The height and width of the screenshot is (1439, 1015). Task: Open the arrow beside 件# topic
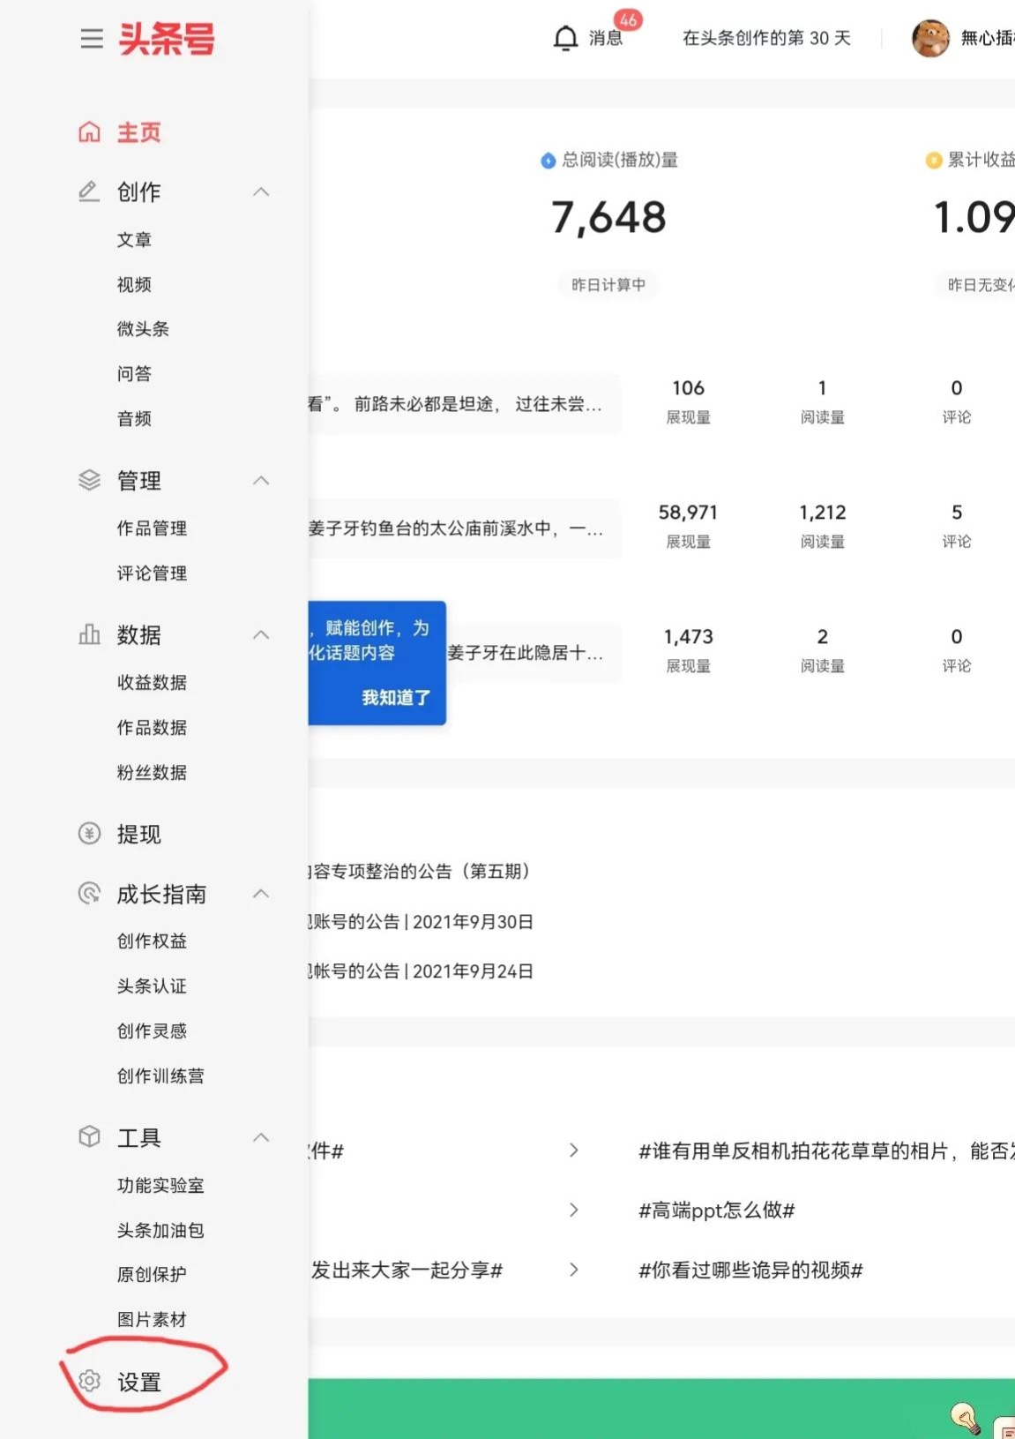click(574, 1150)
